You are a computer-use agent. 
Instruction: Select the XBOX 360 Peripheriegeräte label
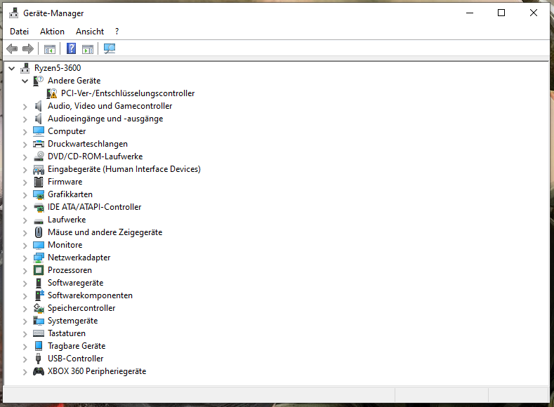tap(97, 371)
